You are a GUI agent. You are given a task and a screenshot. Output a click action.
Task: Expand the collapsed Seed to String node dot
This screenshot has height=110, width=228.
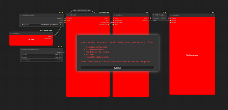tap(76, 10)
